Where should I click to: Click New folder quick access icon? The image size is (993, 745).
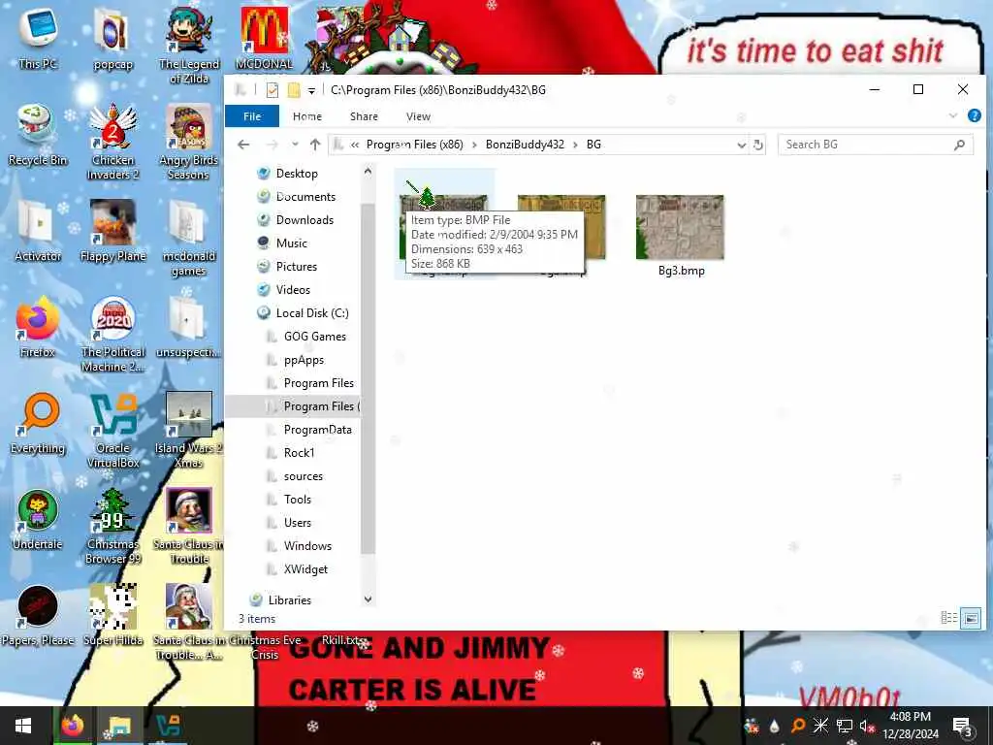click(x=294, y=90)
